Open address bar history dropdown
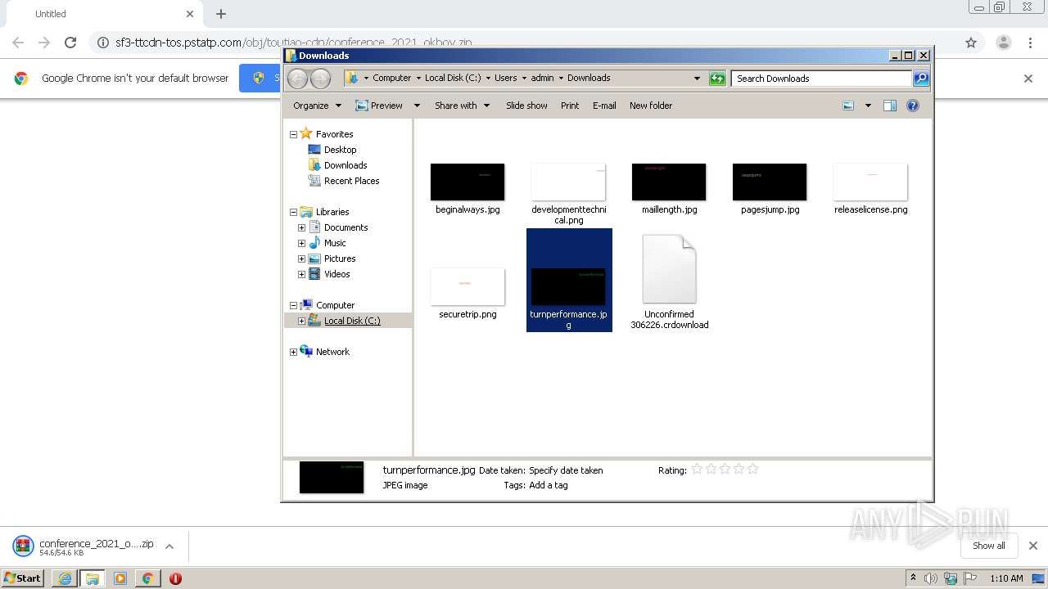1048x589 pixels. coord(697,79)
